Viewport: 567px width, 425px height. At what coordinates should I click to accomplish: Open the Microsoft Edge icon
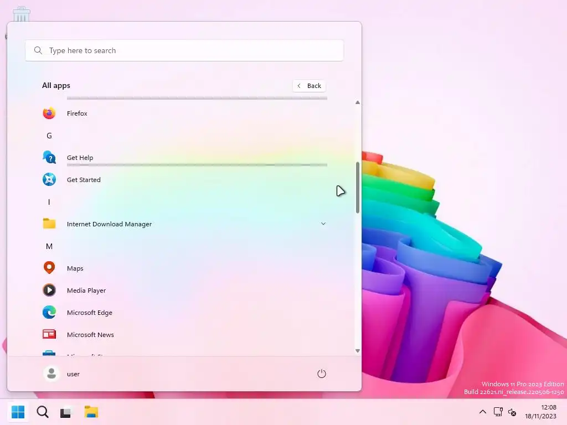pos(49,312)
